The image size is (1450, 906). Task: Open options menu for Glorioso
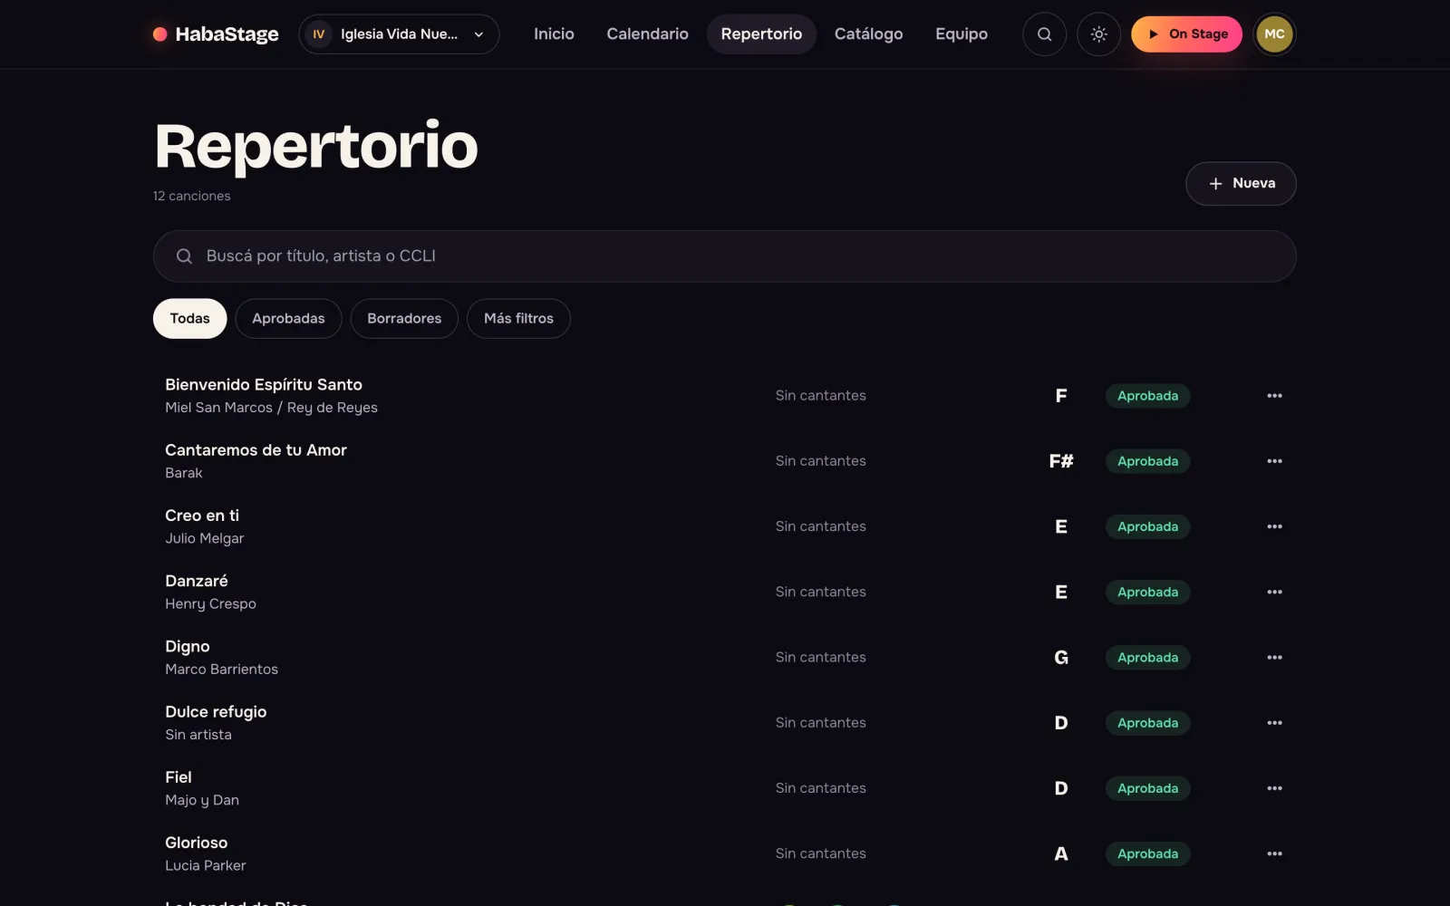[1274, 853]
